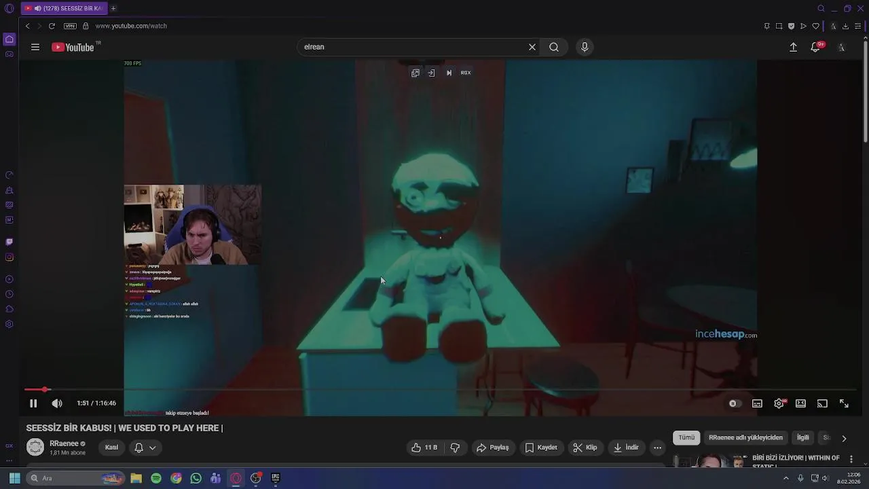Create a clip with Klip button
The image size is (869, 489).
585,448
